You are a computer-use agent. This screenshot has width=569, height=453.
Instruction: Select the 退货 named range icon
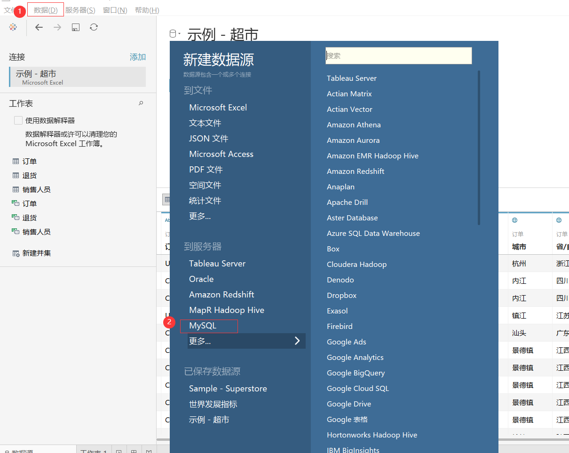16,218
